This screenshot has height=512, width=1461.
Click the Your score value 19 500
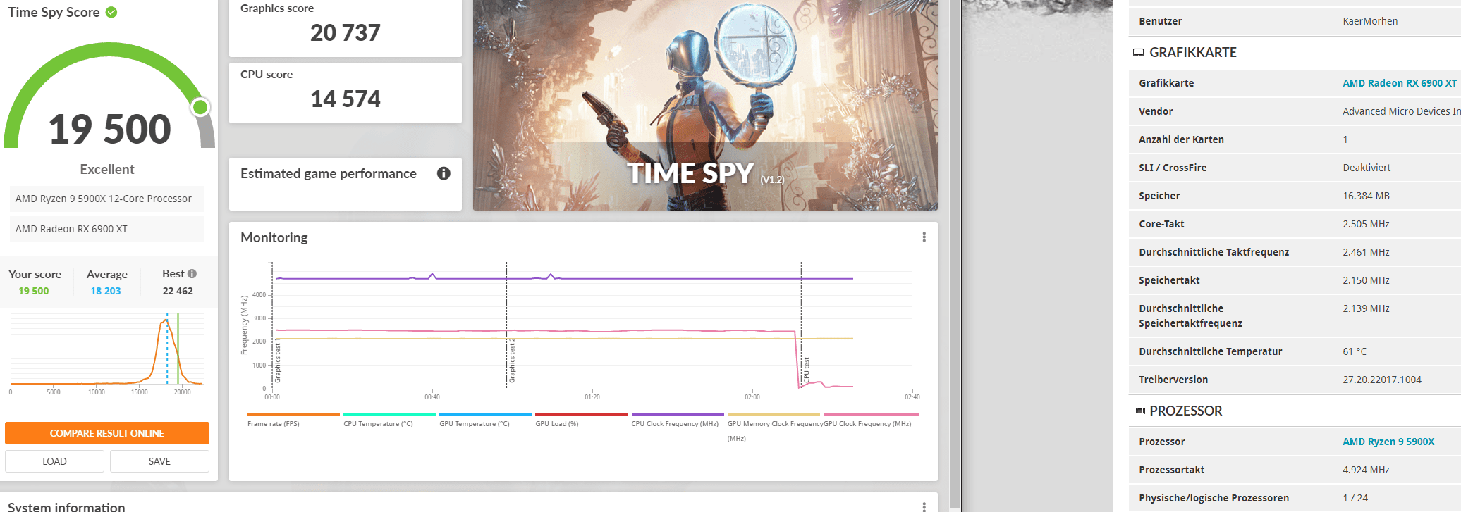34,291
